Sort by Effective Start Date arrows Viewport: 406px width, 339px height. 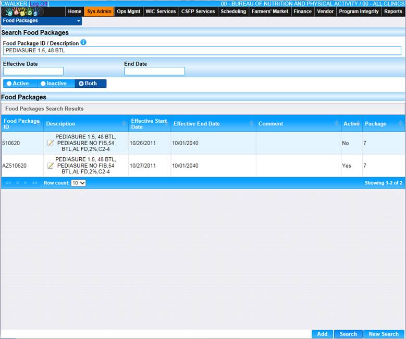(x=166, y=124)
